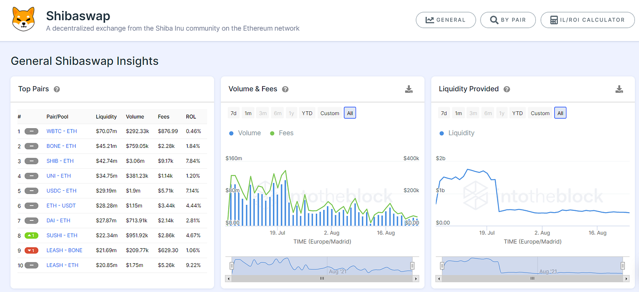The width and height of the screenshot is (639, 292).
Task: Open the WBTC - ETH pair
Action: (x=62, y=131)
